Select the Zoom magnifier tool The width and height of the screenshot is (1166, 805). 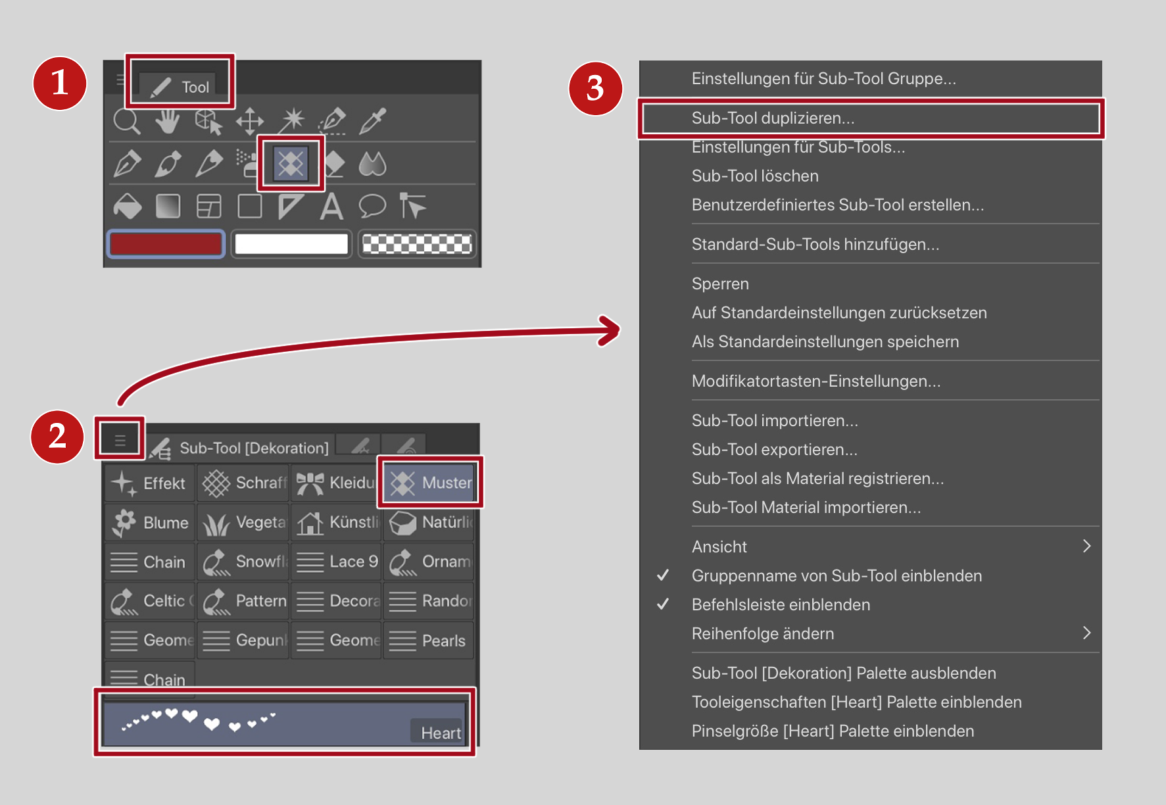coord(126,122)
